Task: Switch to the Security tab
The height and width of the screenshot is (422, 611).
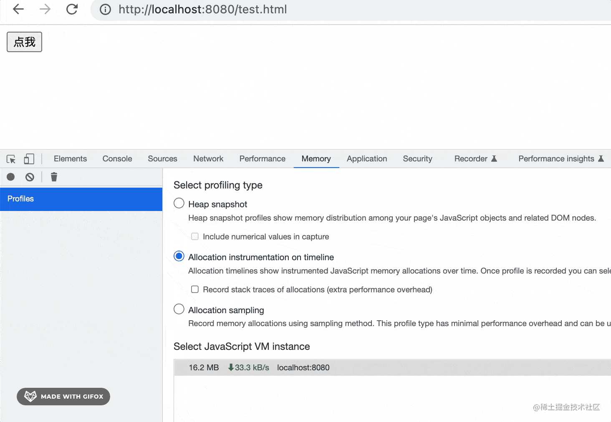Action: click(417, 159)
